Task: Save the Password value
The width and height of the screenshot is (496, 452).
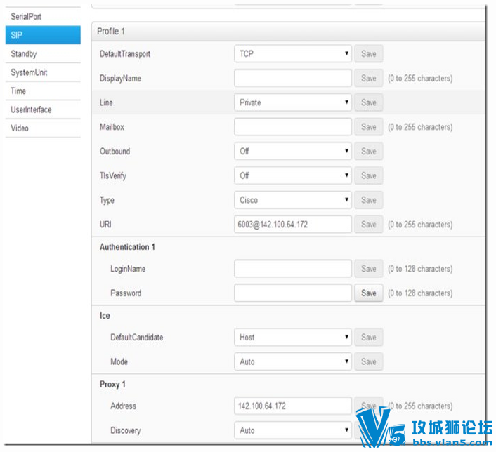Action: (369, 293)
